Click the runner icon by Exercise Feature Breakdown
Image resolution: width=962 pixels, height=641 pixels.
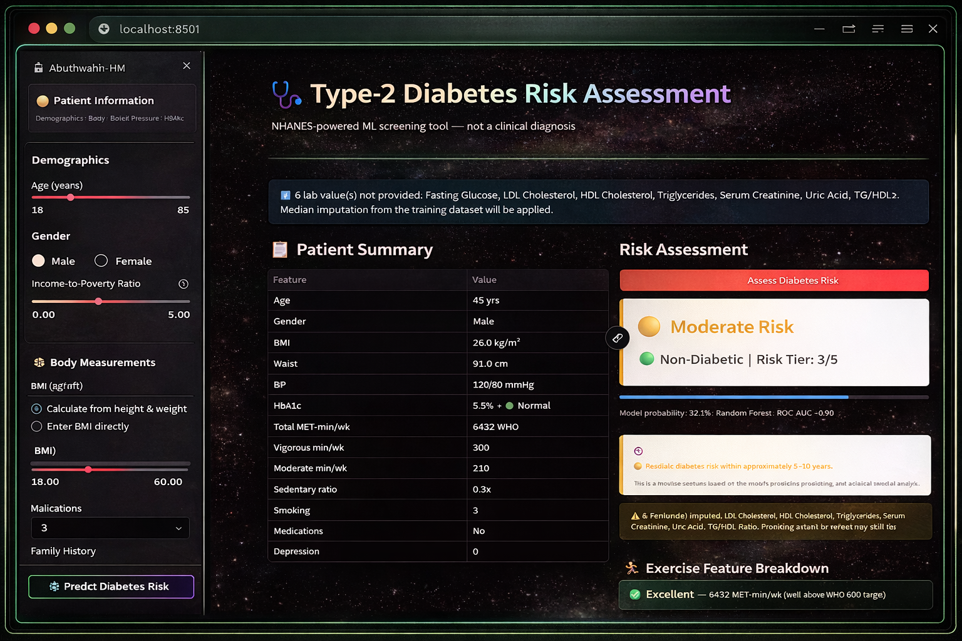(x=631, y=568)
